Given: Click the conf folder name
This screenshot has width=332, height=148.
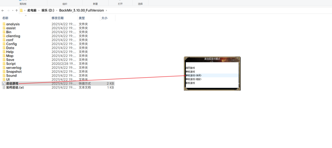Looking at the screenshot, I should 10,40.
